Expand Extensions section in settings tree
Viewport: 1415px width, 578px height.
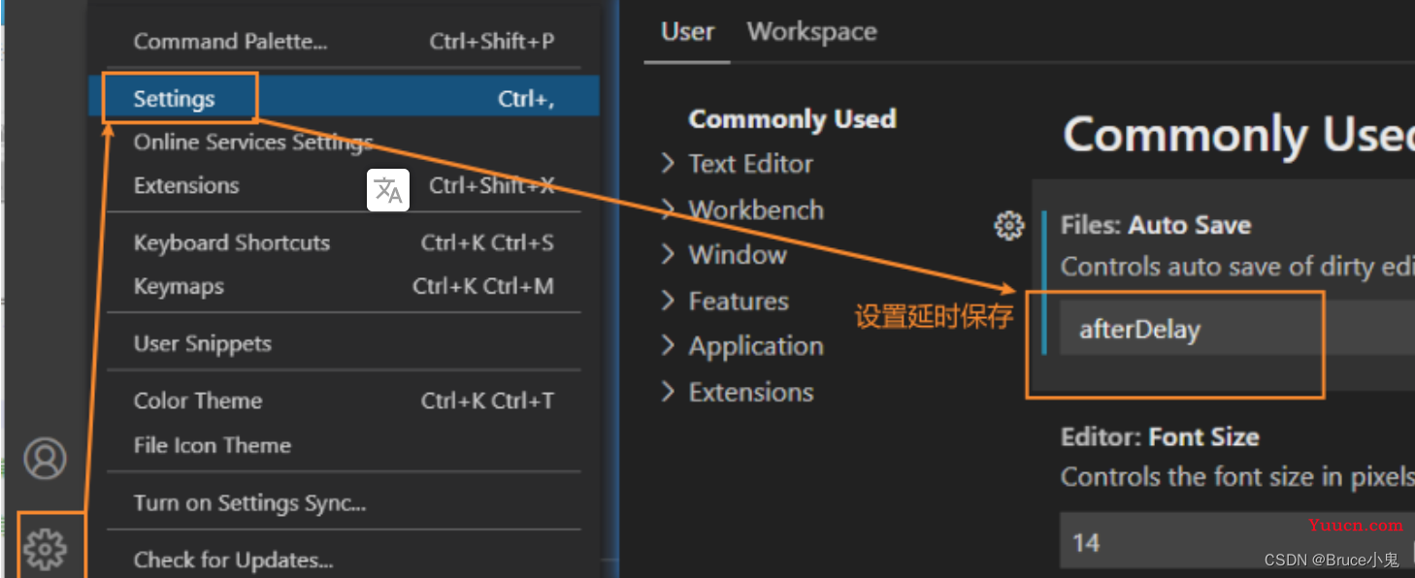click(x=738, y=392)
